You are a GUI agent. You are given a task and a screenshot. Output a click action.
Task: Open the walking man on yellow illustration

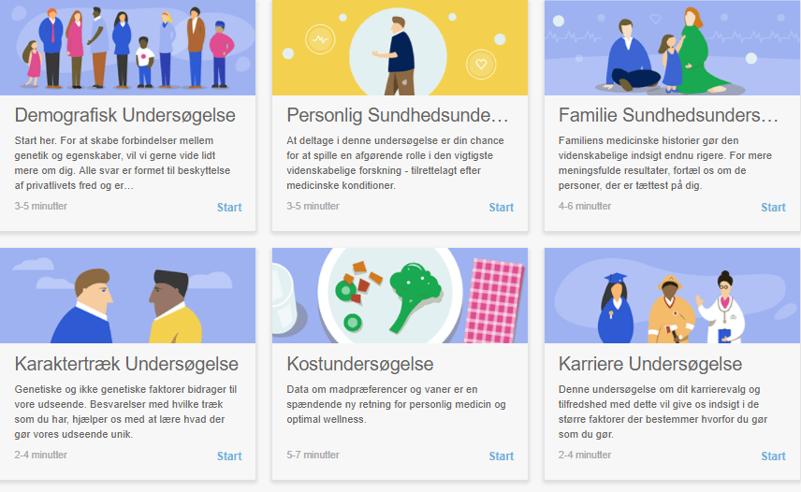point(400,48)
